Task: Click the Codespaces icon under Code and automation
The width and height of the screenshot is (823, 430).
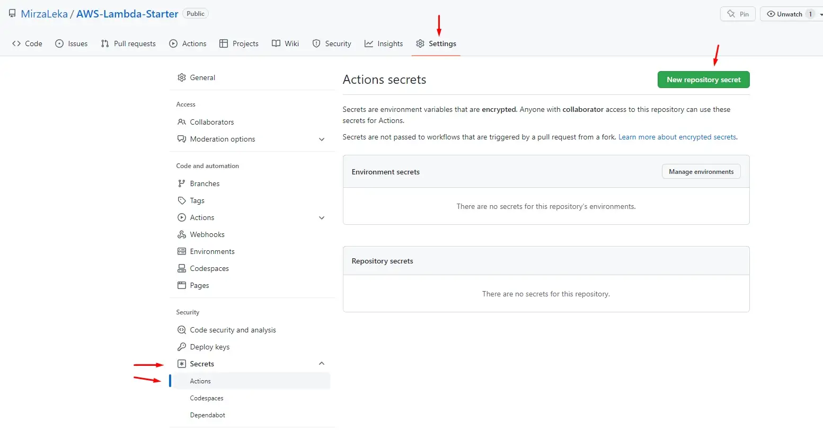Action: [182, 268]
